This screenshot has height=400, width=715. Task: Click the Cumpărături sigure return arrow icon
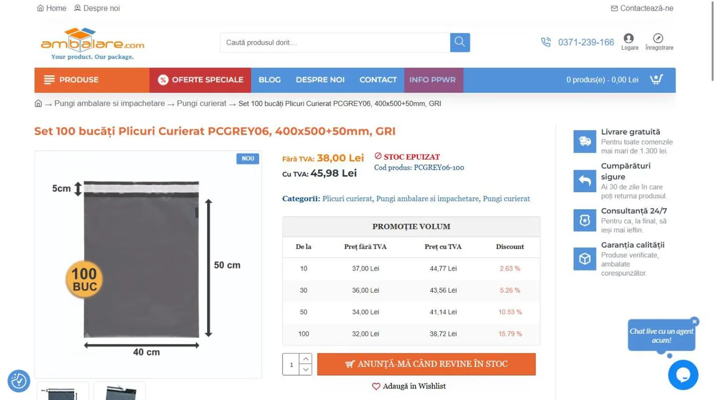pos(585,181)
